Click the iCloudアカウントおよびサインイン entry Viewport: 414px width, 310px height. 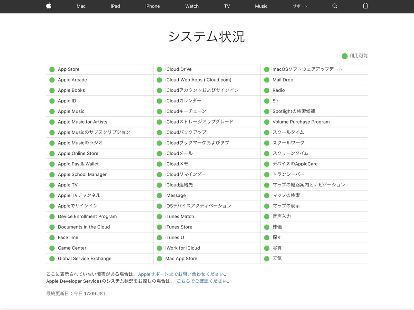tap(202, 90)
